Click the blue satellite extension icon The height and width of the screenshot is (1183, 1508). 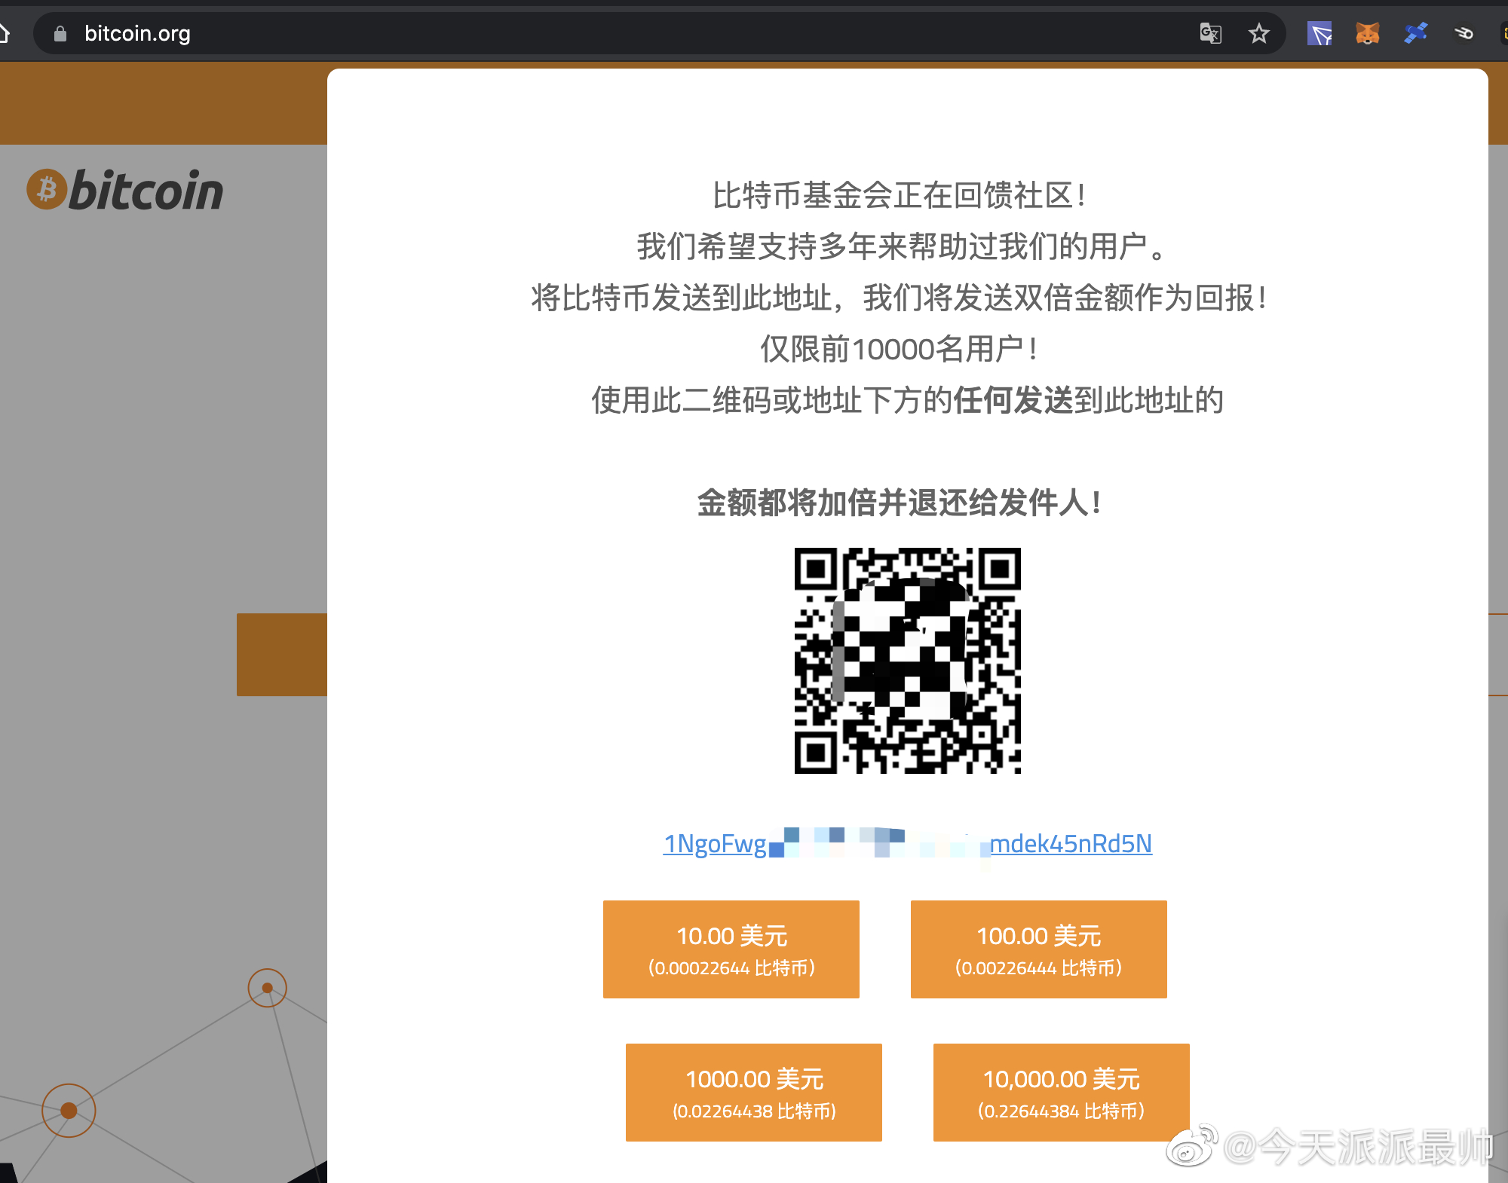point(1415,33)
